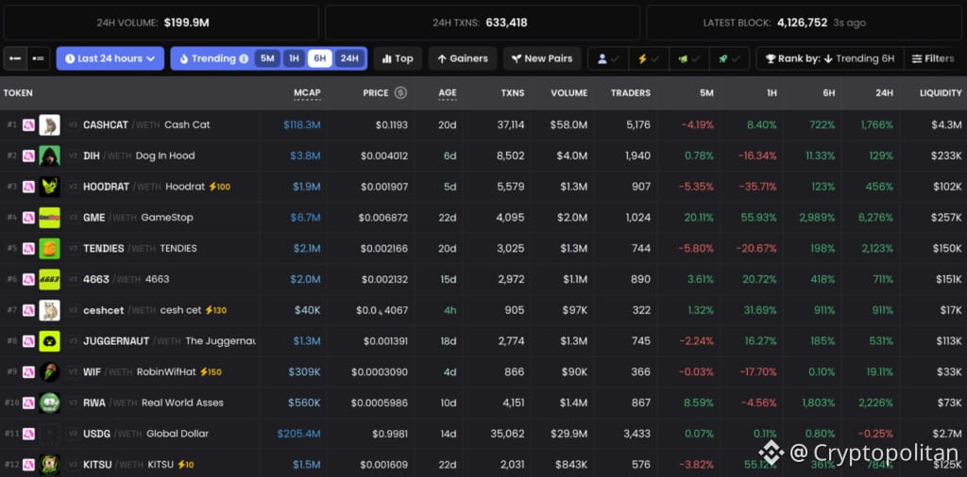Image resolution: width=967 pixels, height=477 pixels.
Task: Click the JUGGERNAUT token logo
Action: point(49,341)
